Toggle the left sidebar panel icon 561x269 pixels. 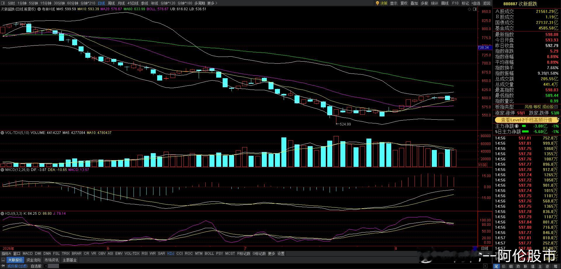[x=3, y=3]
